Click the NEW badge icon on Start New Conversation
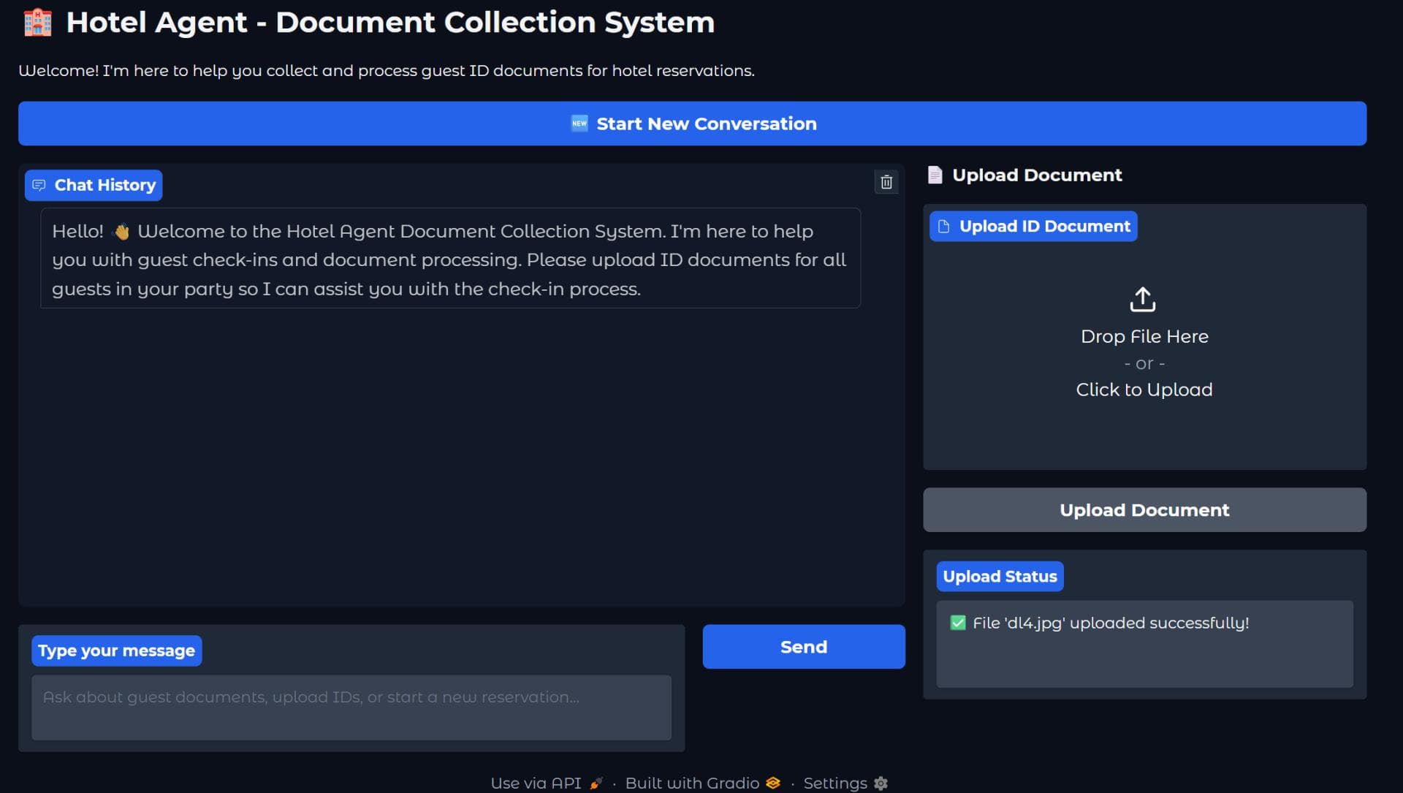Image resolution: width=1403 pixels, height=793 pixels. 579,124
